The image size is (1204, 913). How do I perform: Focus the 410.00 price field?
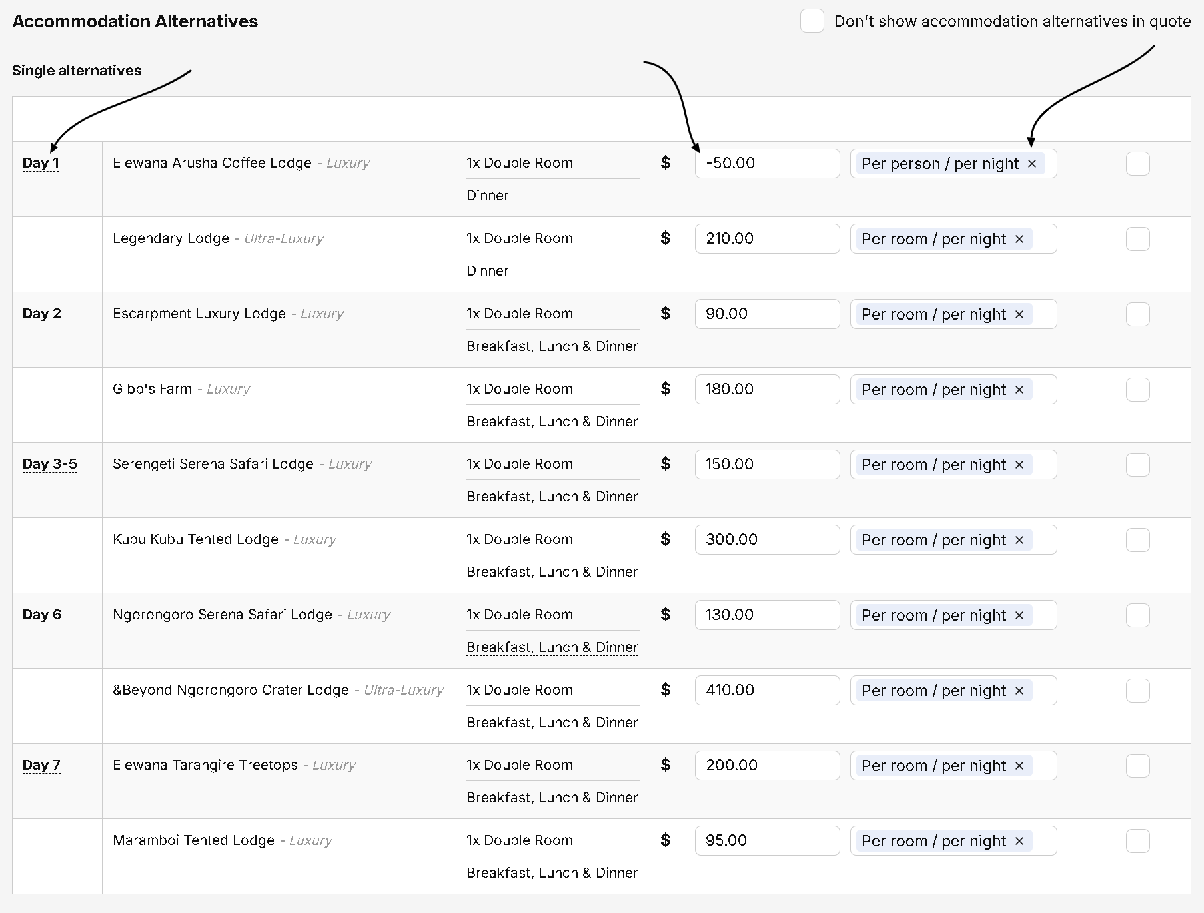click(x=767, y=691)
